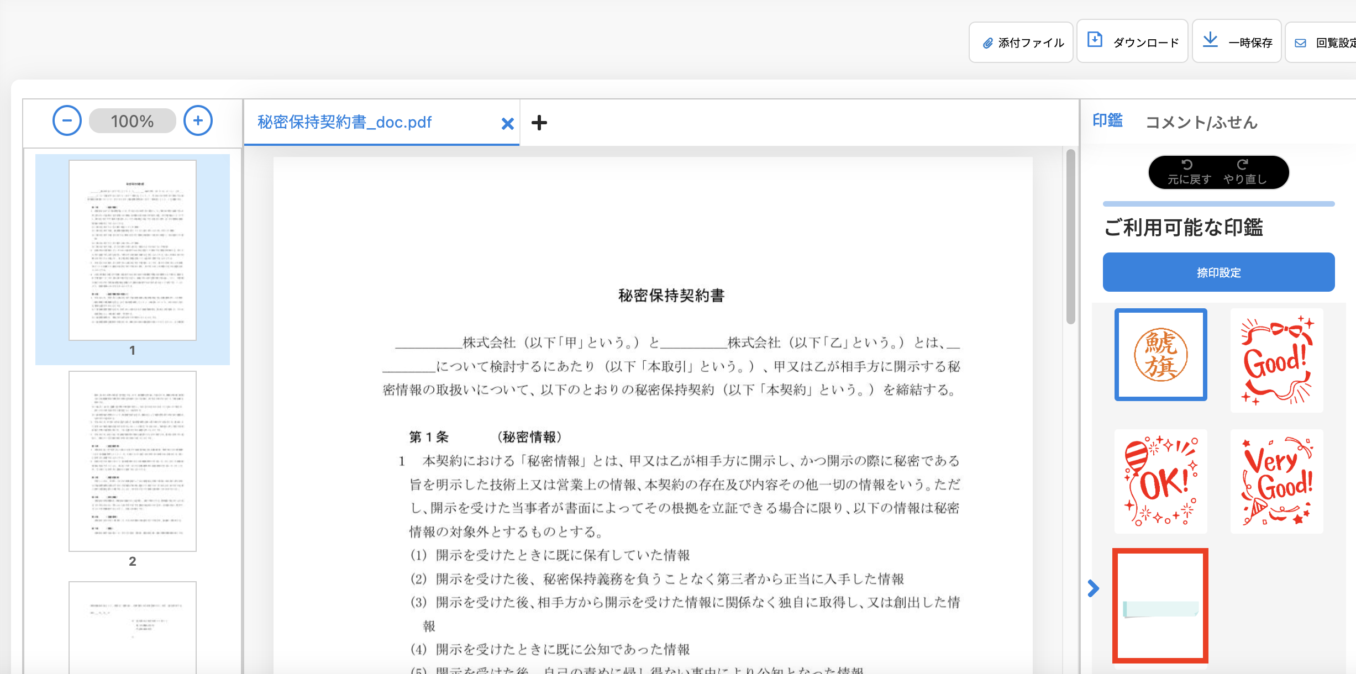Select the red OK! stamp
This screenshot has width=1356, height=674.
coord(1161,481)
